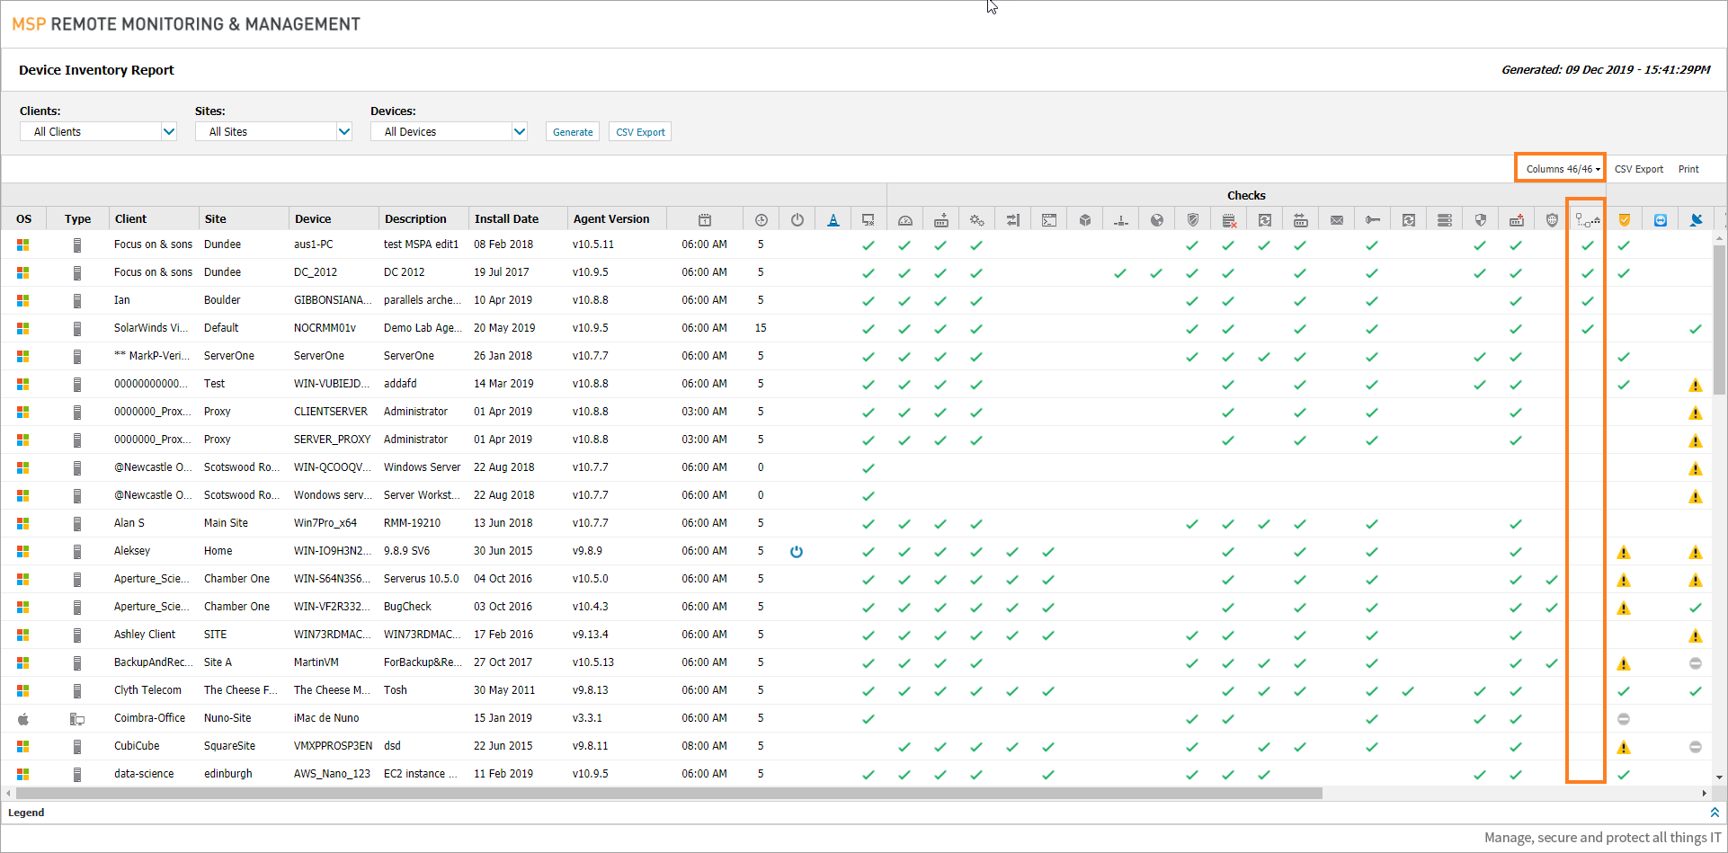Sort by the Client column header

[154, 219]
